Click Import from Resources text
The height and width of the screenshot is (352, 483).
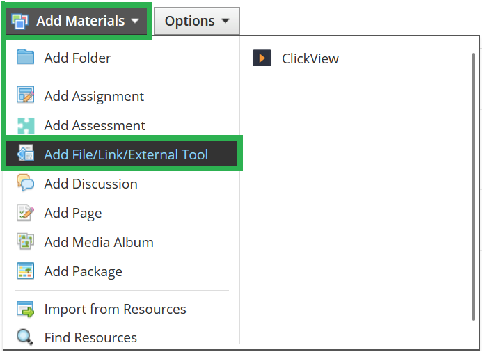click(116, 309)
